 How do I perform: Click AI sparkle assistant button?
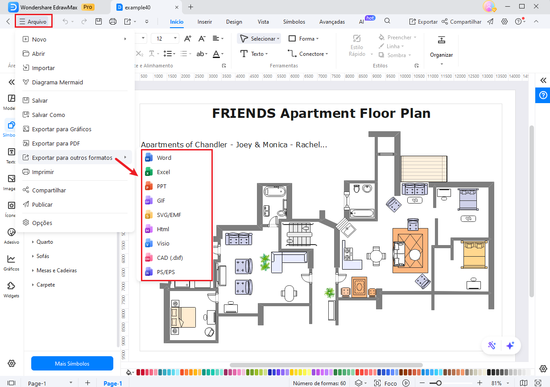pyautogui.click(x=510, y=345)
